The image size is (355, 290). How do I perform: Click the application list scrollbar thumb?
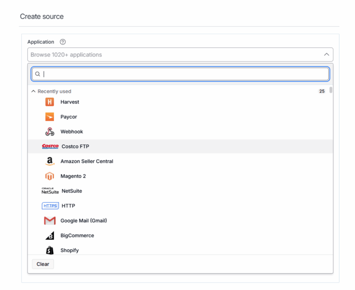coord(331,90)
